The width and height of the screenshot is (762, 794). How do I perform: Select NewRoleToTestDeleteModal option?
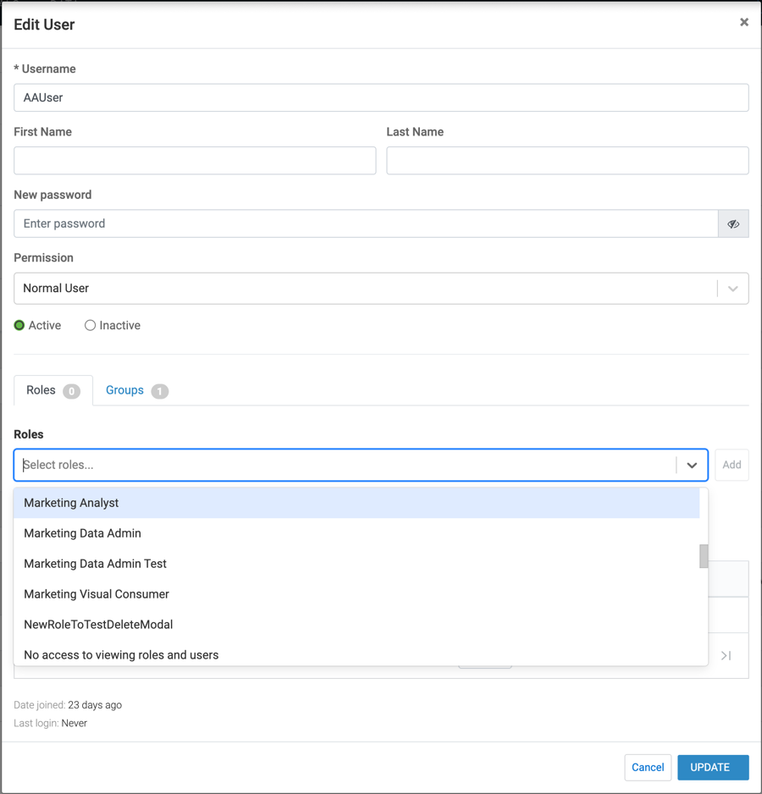coord(98,625)
